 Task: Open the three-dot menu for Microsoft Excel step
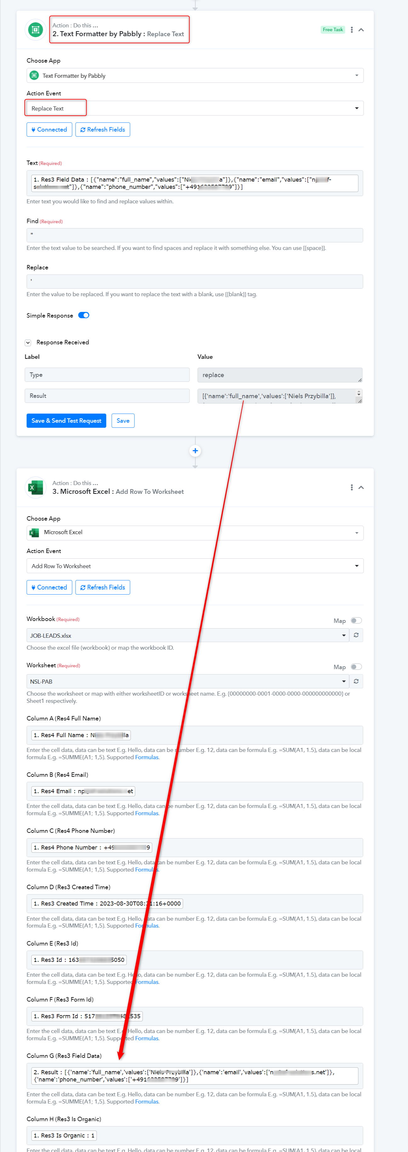point(352,488)
